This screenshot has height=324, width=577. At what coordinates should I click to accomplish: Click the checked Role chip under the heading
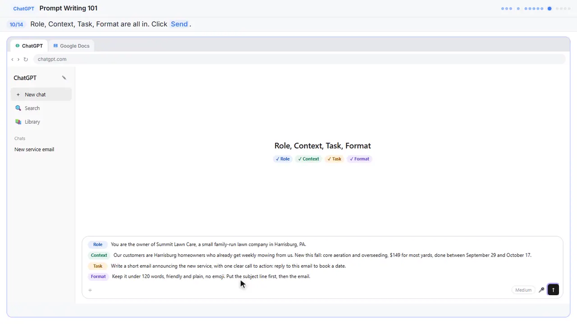pyautogui.click(x=283, y=159)
